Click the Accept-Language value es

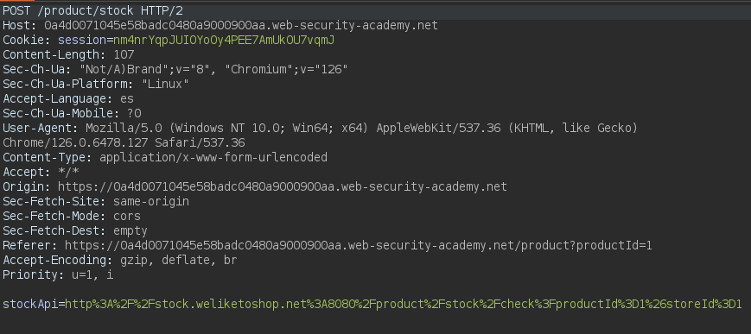tap(127, 99)
